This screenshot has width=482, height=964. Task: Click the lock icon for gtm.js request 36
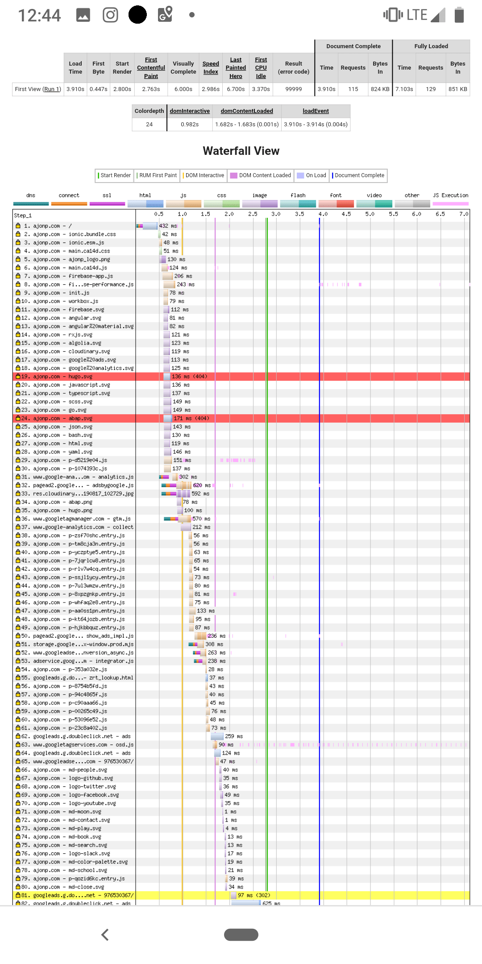[x=18, y=519]
